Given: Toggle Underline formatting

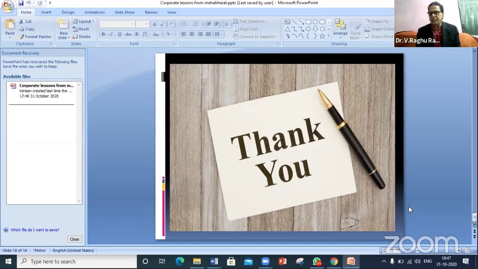Looking at the screenshot, I should click(119, 34).
